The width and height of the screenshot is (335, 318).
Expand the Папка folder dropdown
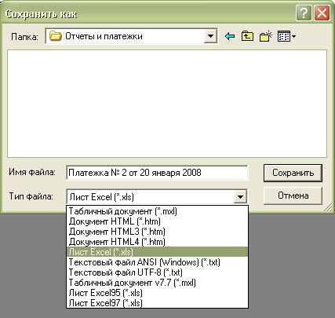210,36
